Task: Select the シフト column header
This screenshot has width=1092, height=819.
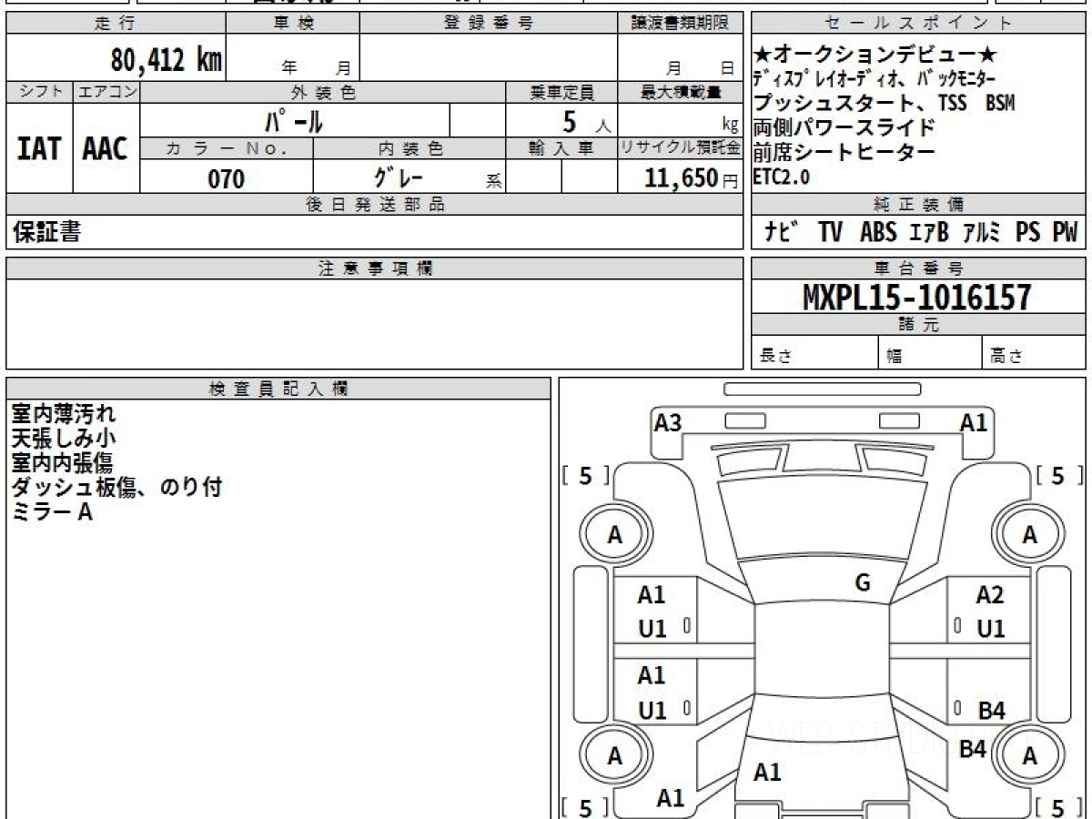Action: point(39,92)
